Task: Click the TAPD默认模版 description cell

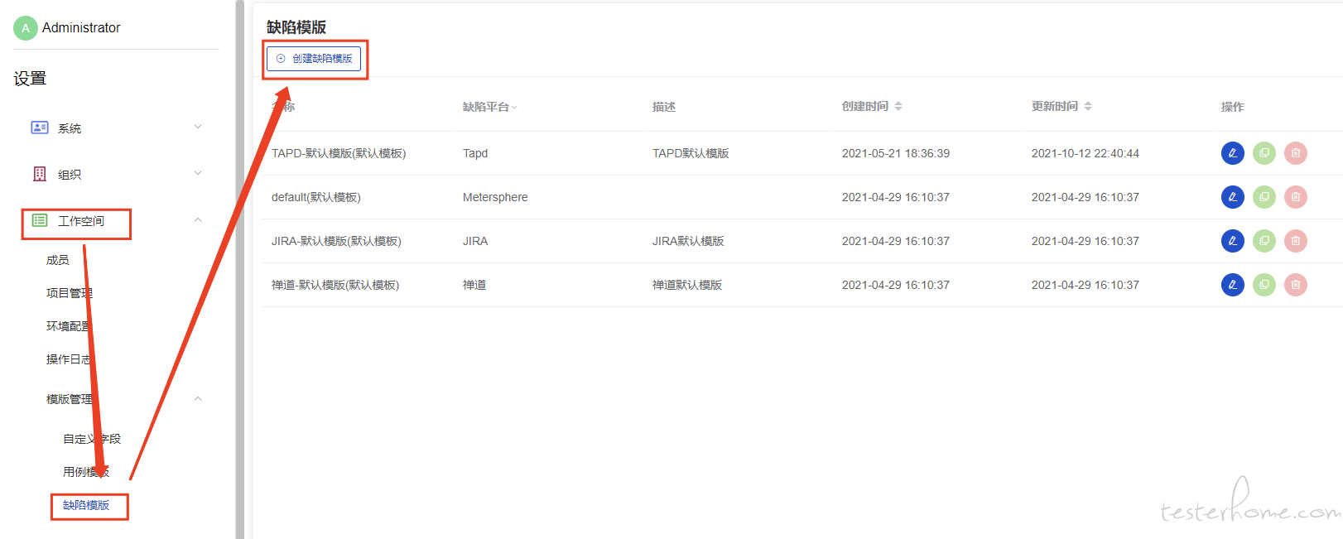Action: point(691,153)
